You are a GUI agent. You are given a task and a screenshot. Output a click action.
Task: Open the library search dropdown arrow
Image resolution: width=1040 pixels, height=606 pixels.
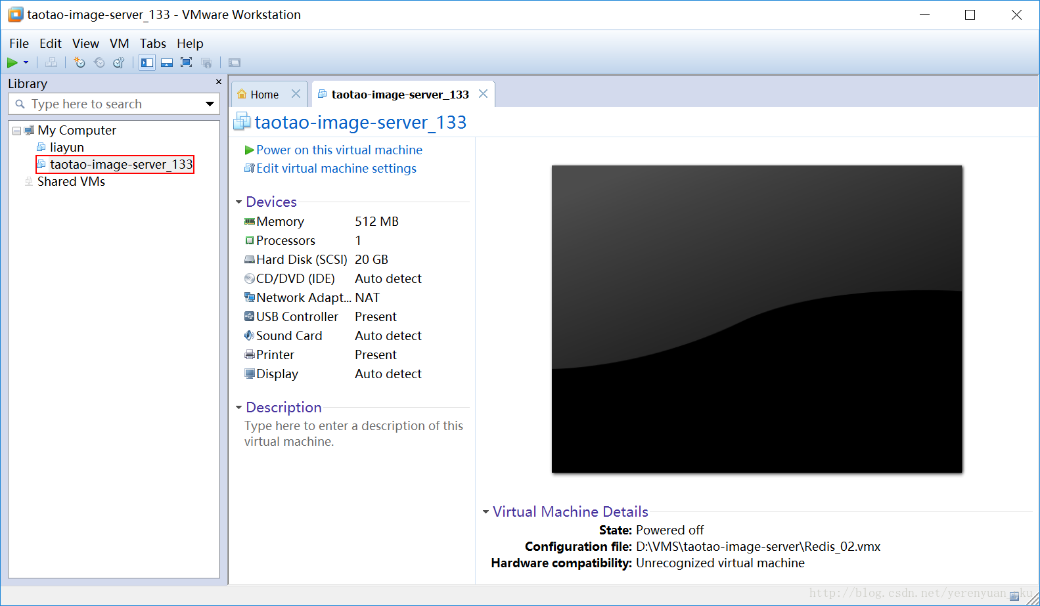pos(210,104)
